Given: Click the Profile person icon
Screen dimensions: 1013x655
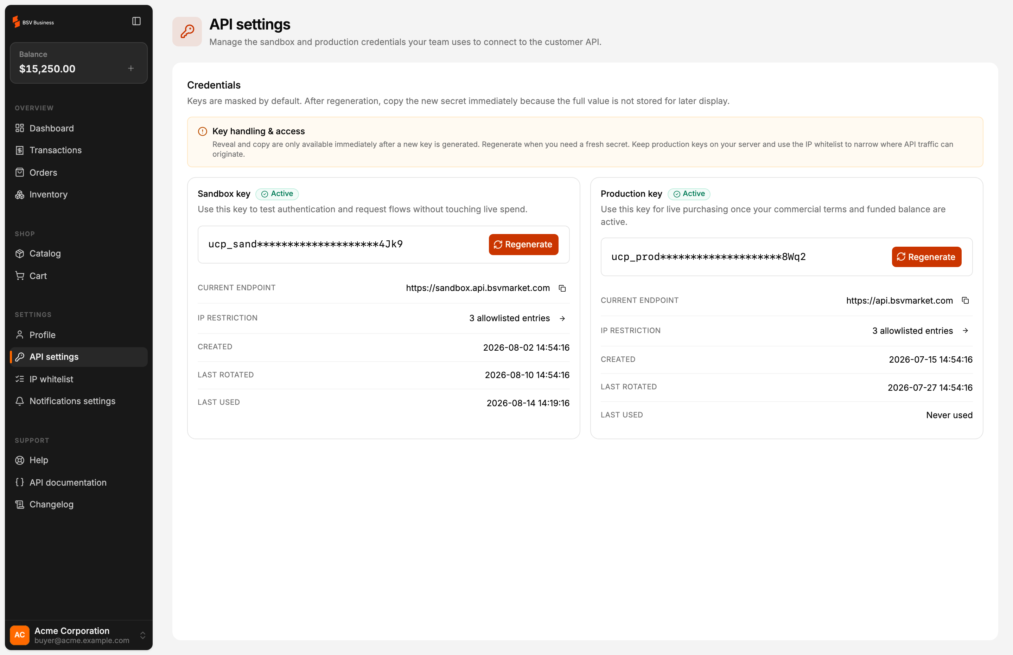Looking at the screenshot, I should coord(20,335).
